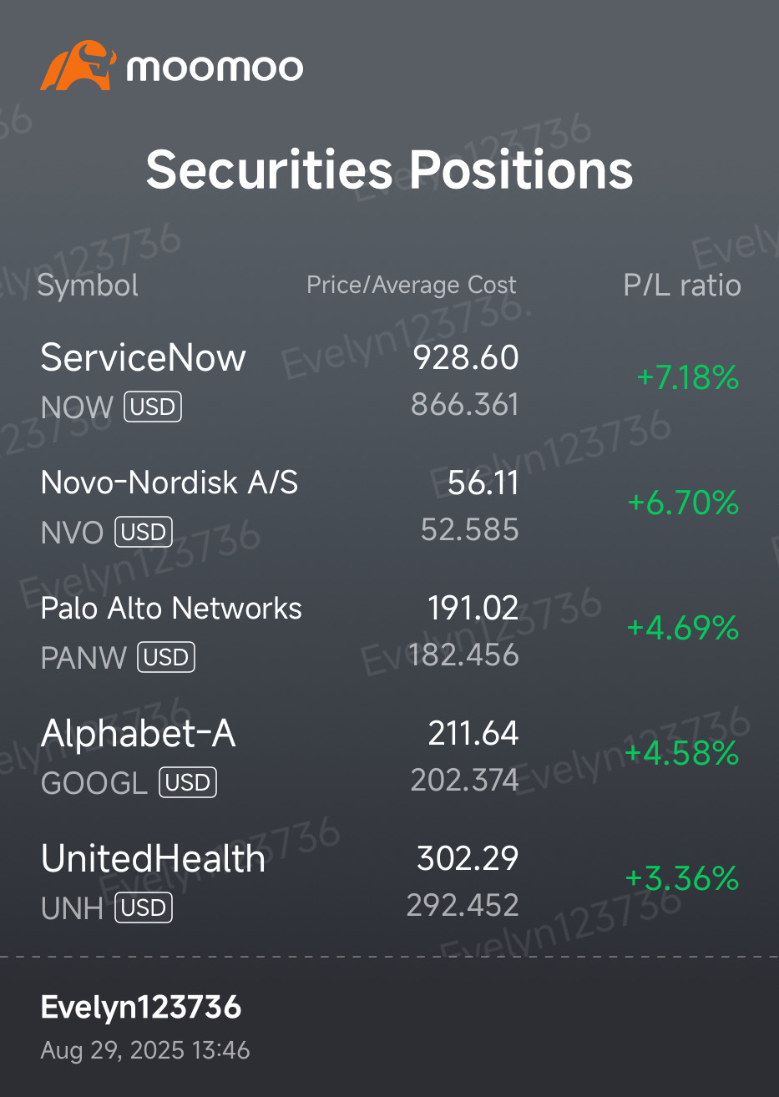Open the Palo Alto Networks position
This screenshot has height=1097, width=779.
[171, 609]
